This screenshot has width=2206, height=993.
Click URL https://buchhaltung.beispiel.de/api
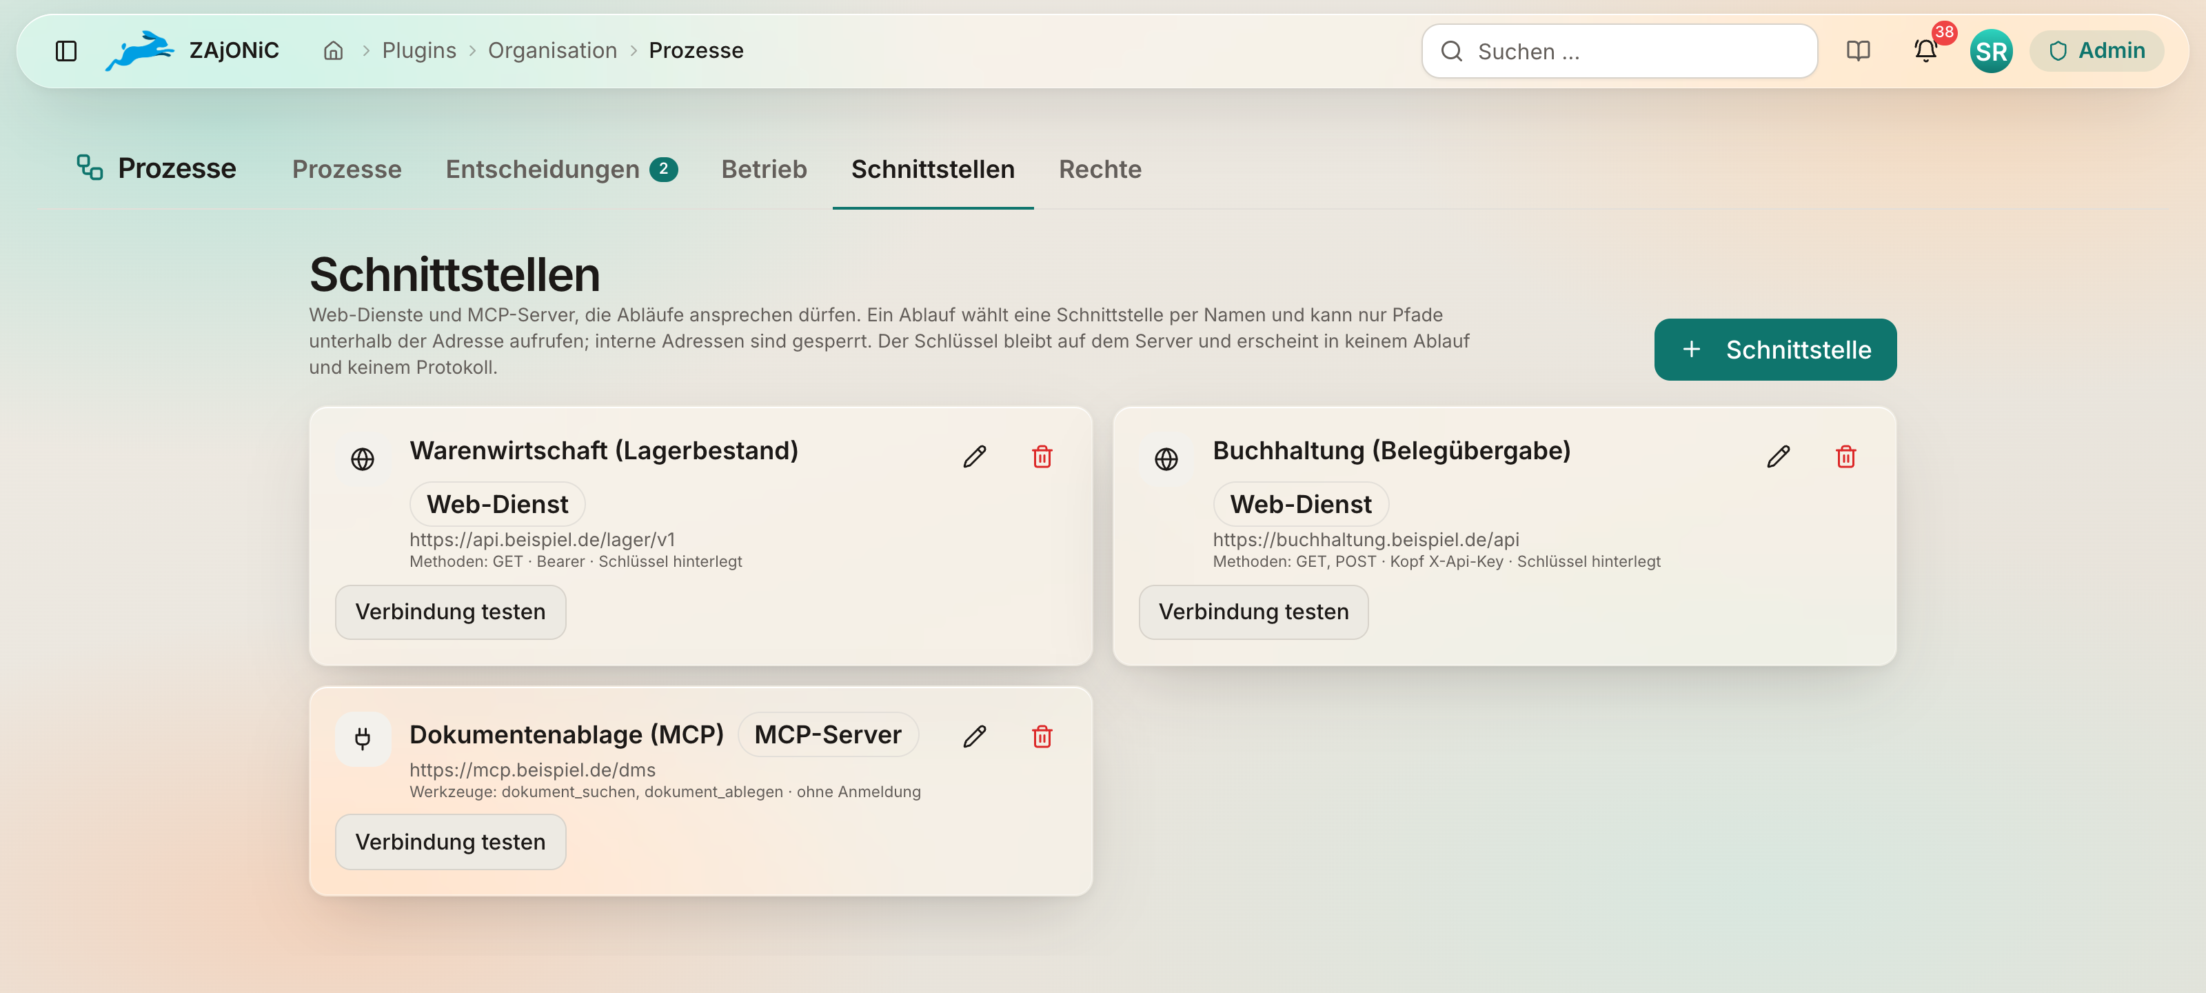click(x=1366, y=540)
